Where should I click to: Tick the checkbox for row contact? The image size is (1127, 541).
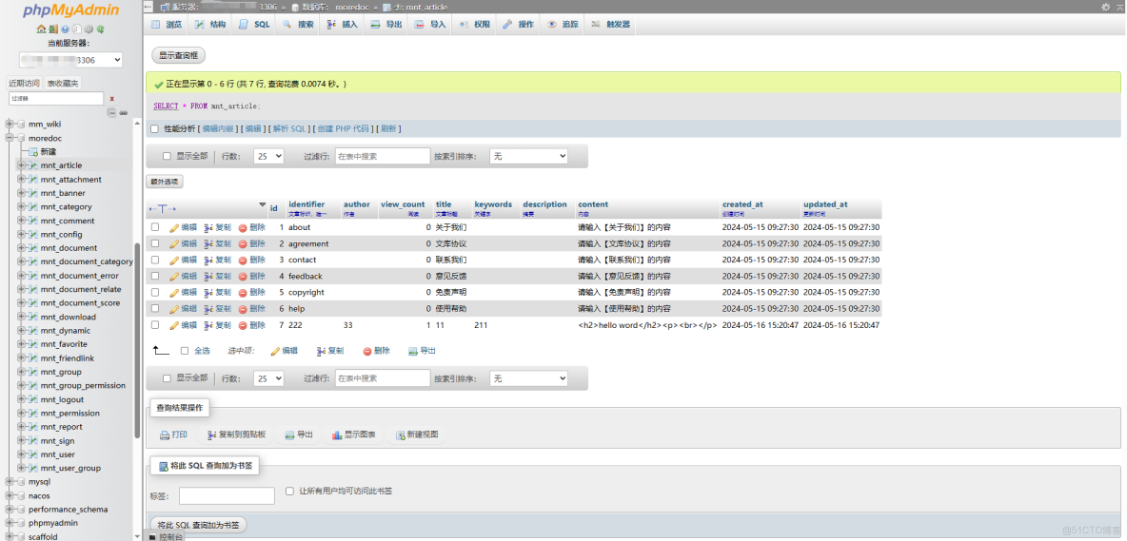pos(155,260)
